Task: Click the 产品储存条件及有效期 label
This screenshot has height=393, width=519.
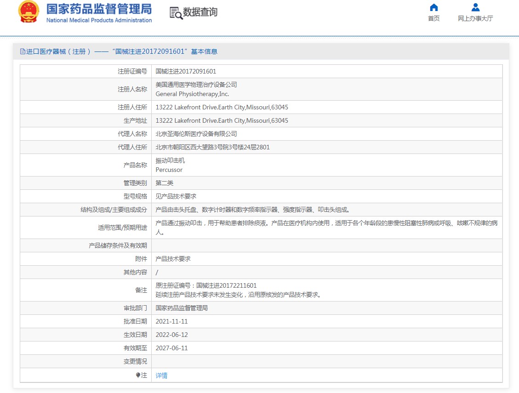Action: click(118, 245)
